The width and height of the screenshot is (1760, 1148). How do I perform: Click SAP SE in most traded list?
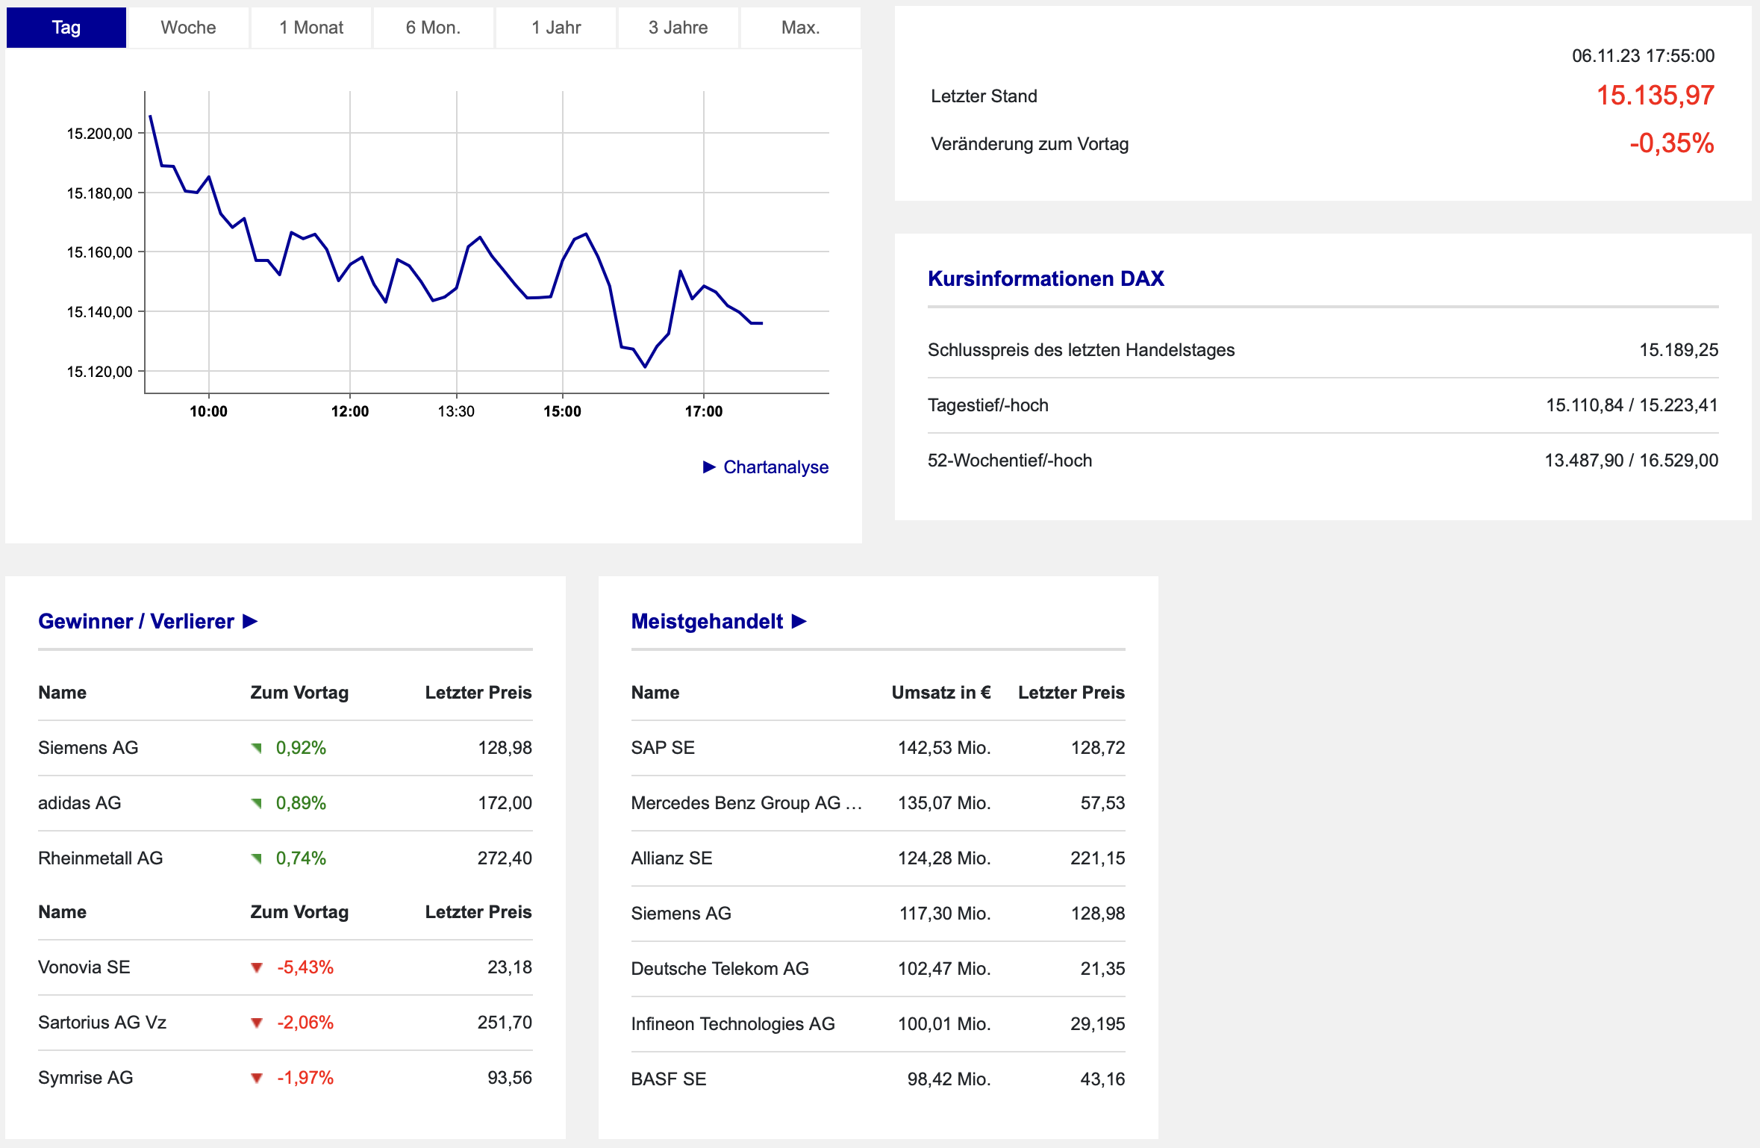(663, 748)
